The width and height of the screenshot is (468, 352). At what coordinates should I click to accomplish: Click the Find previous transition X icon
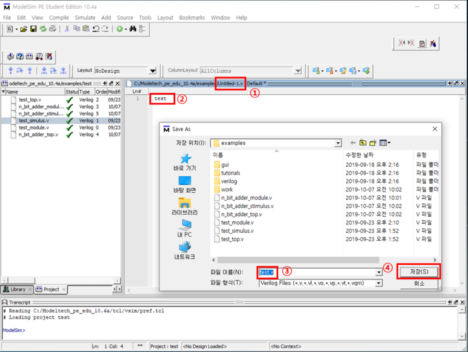tap(402, 43)
